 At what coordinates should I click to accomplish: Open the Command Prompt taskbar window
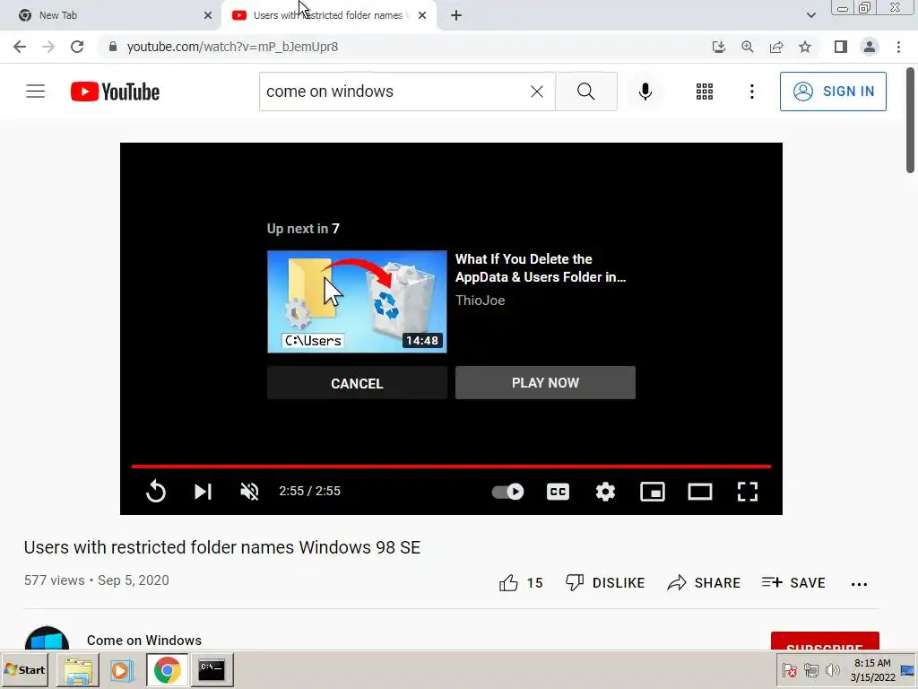tap(212, 670)
